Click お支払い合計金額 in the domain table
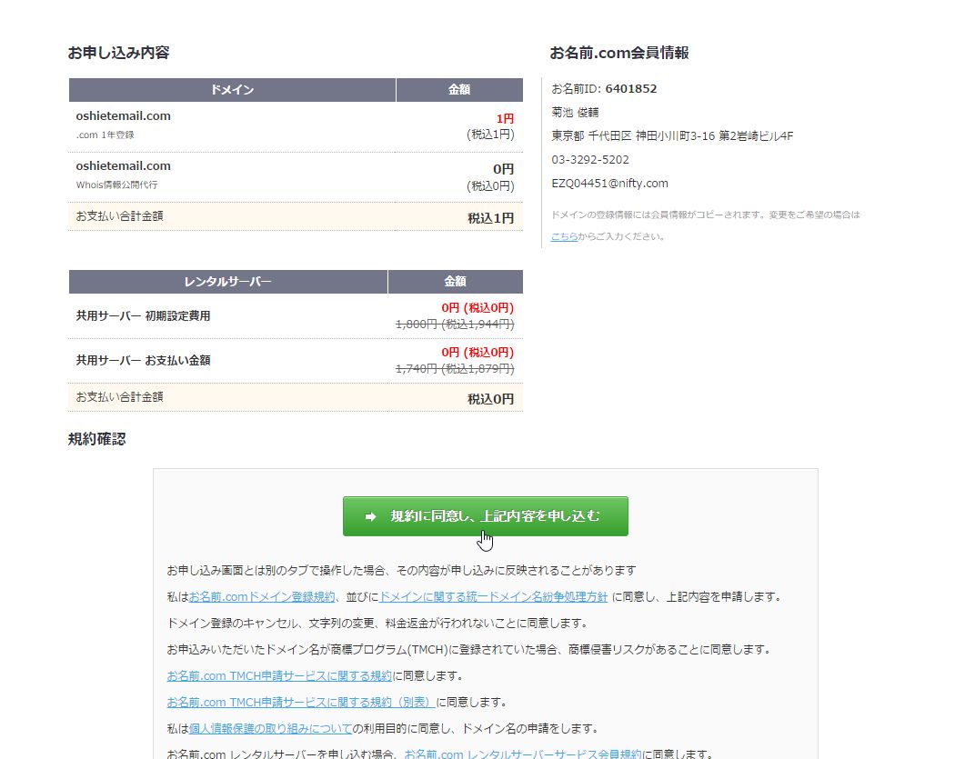This screenshot has width=965, height=759. (x=119, y=216)
